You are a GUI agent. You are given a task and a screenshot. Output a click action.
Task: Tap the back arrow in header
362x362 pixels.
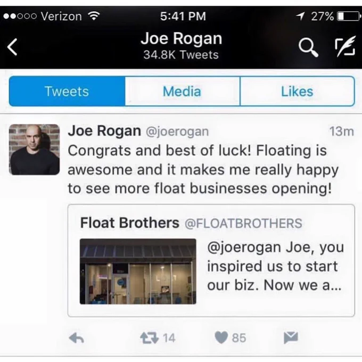tap(12, 47)
